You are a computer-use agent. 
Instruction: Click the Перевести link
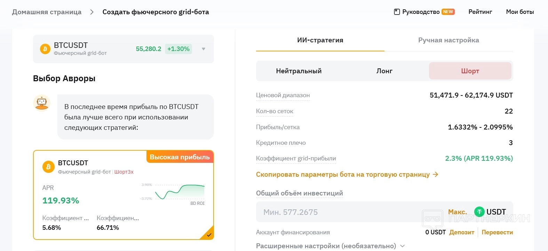pyautogui.click(x=497, y=232)
